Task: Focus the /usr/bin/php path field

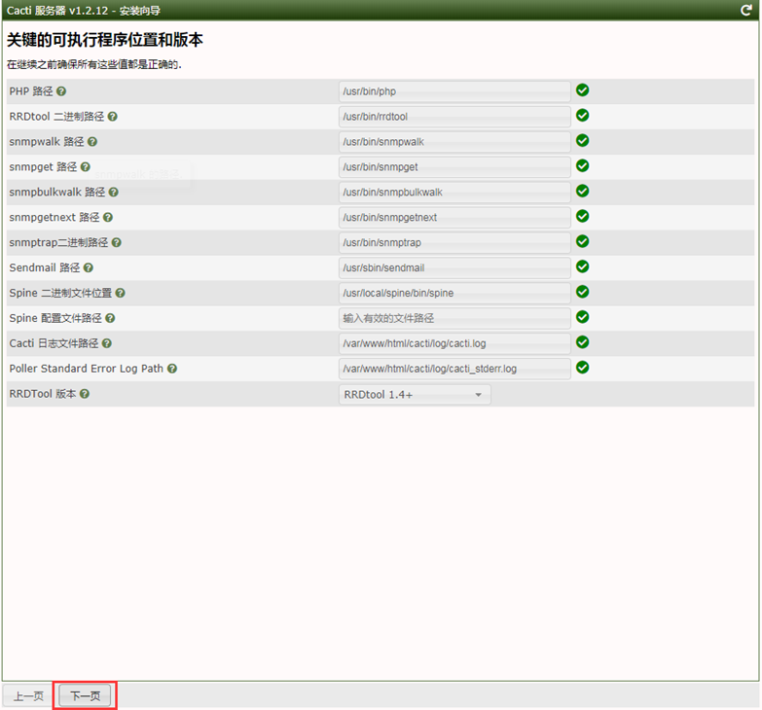Action: tap(454, 91)
